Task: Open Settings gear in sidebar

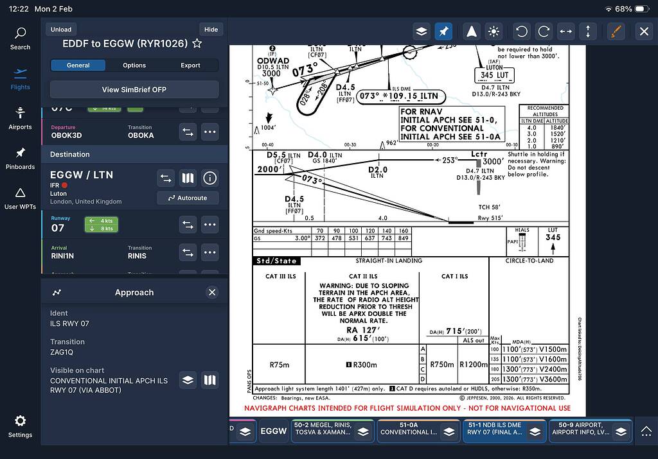Action: click(20, 426)
